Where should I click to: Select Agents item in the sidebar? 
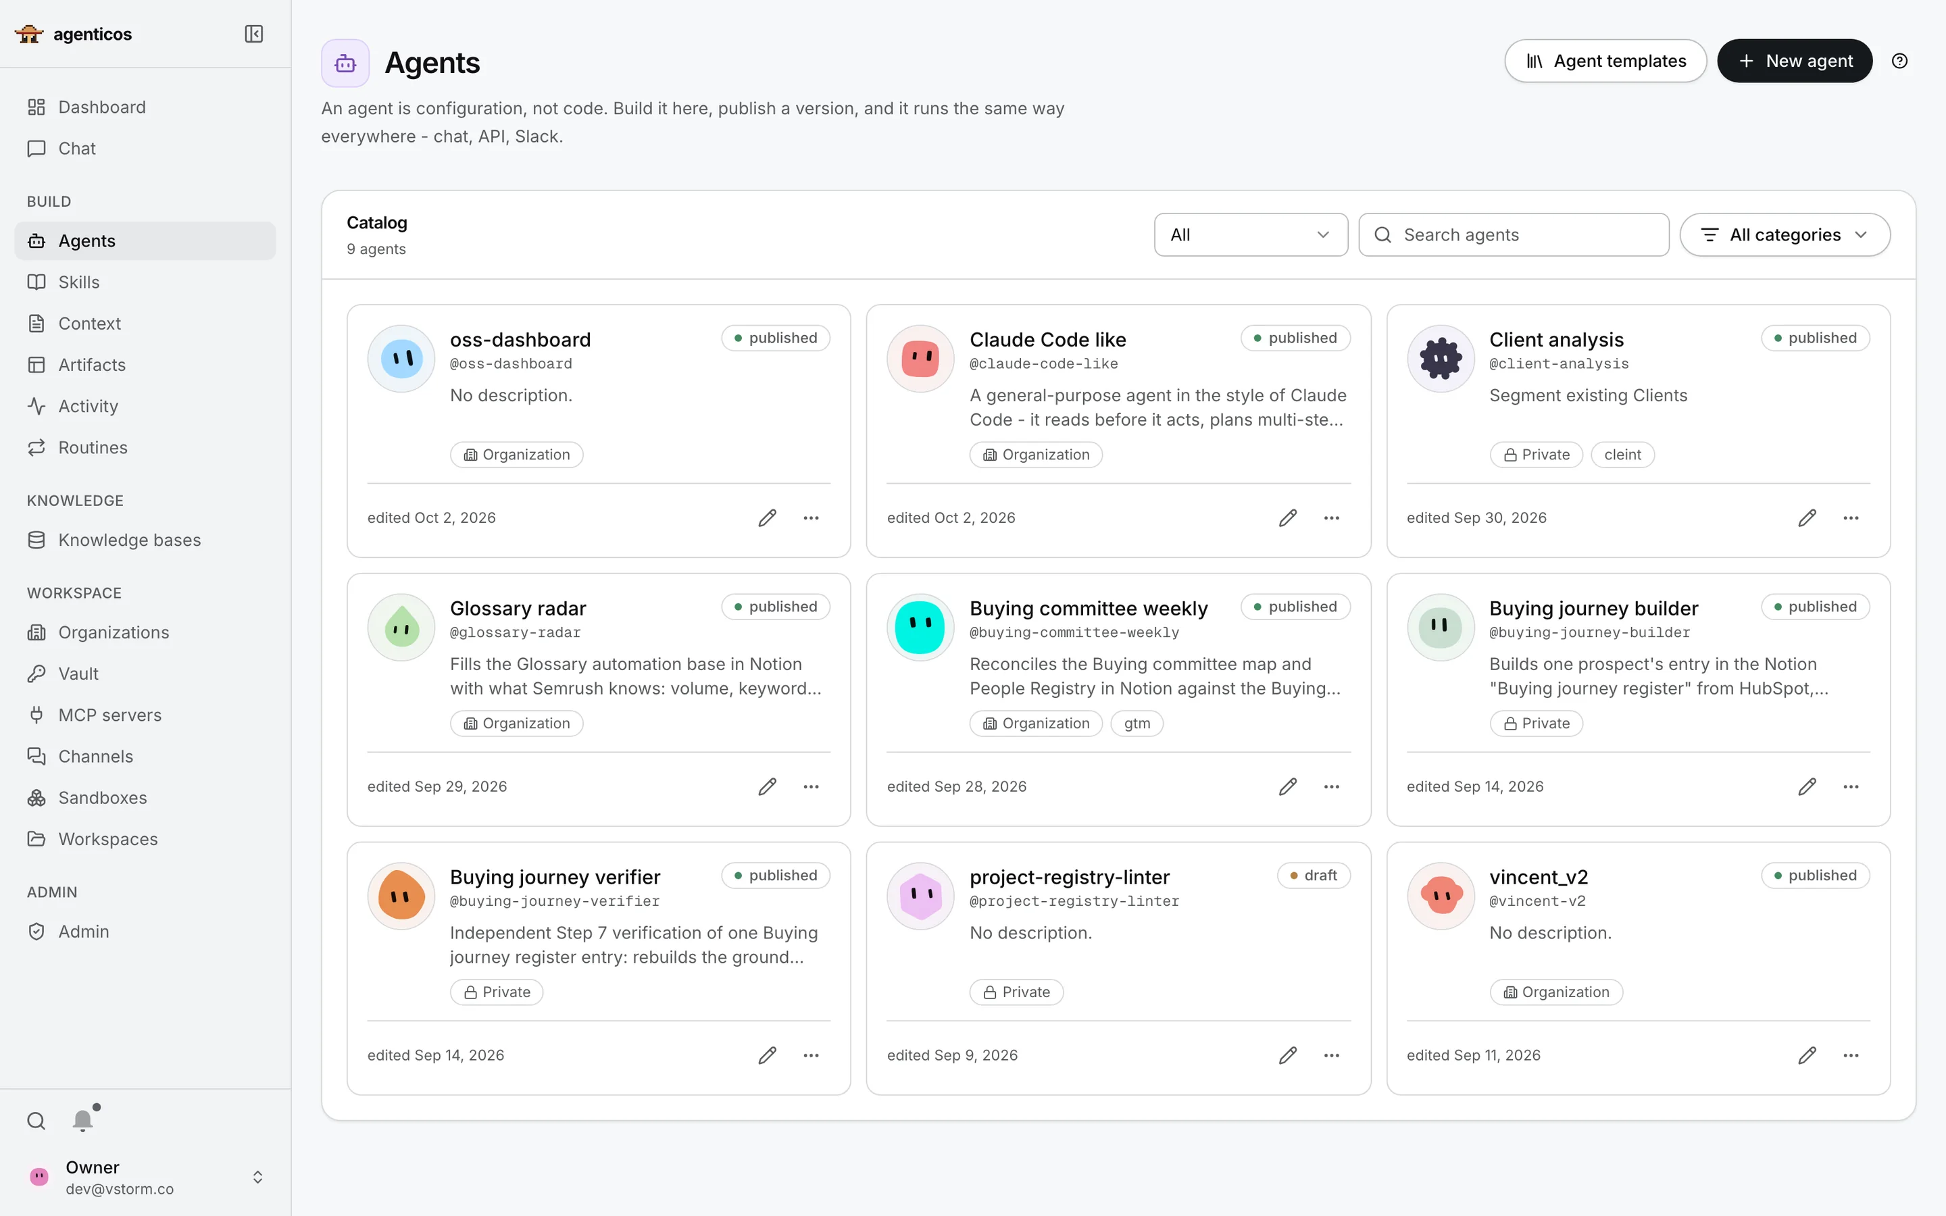point(145,241)
